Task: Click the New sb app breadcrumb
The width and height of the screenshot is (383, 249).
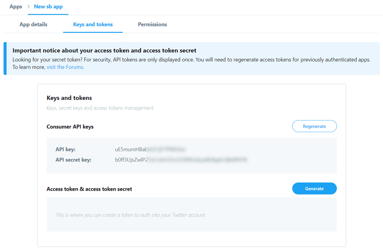Action: point(48,7)
